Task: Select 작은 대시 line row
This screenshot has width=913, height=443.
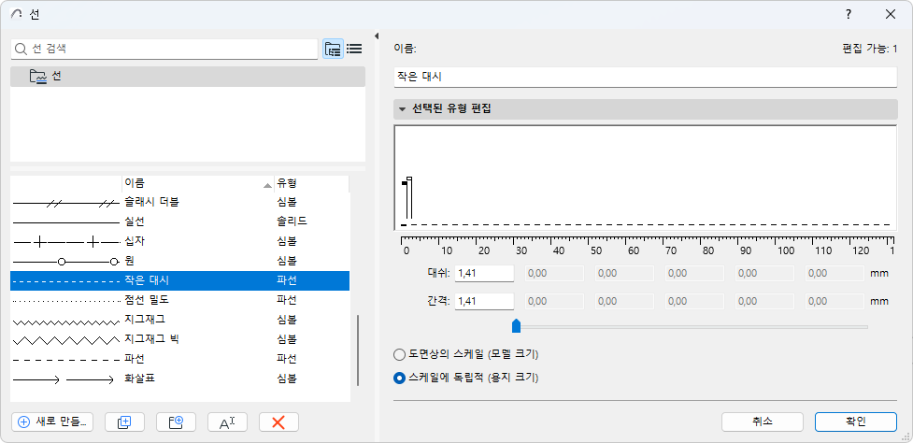Action: (x=180, y=280)
